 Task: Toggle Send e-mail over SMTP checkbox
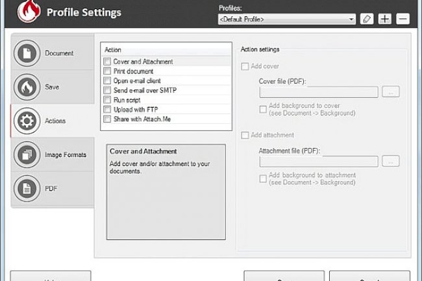pos(107,90)
